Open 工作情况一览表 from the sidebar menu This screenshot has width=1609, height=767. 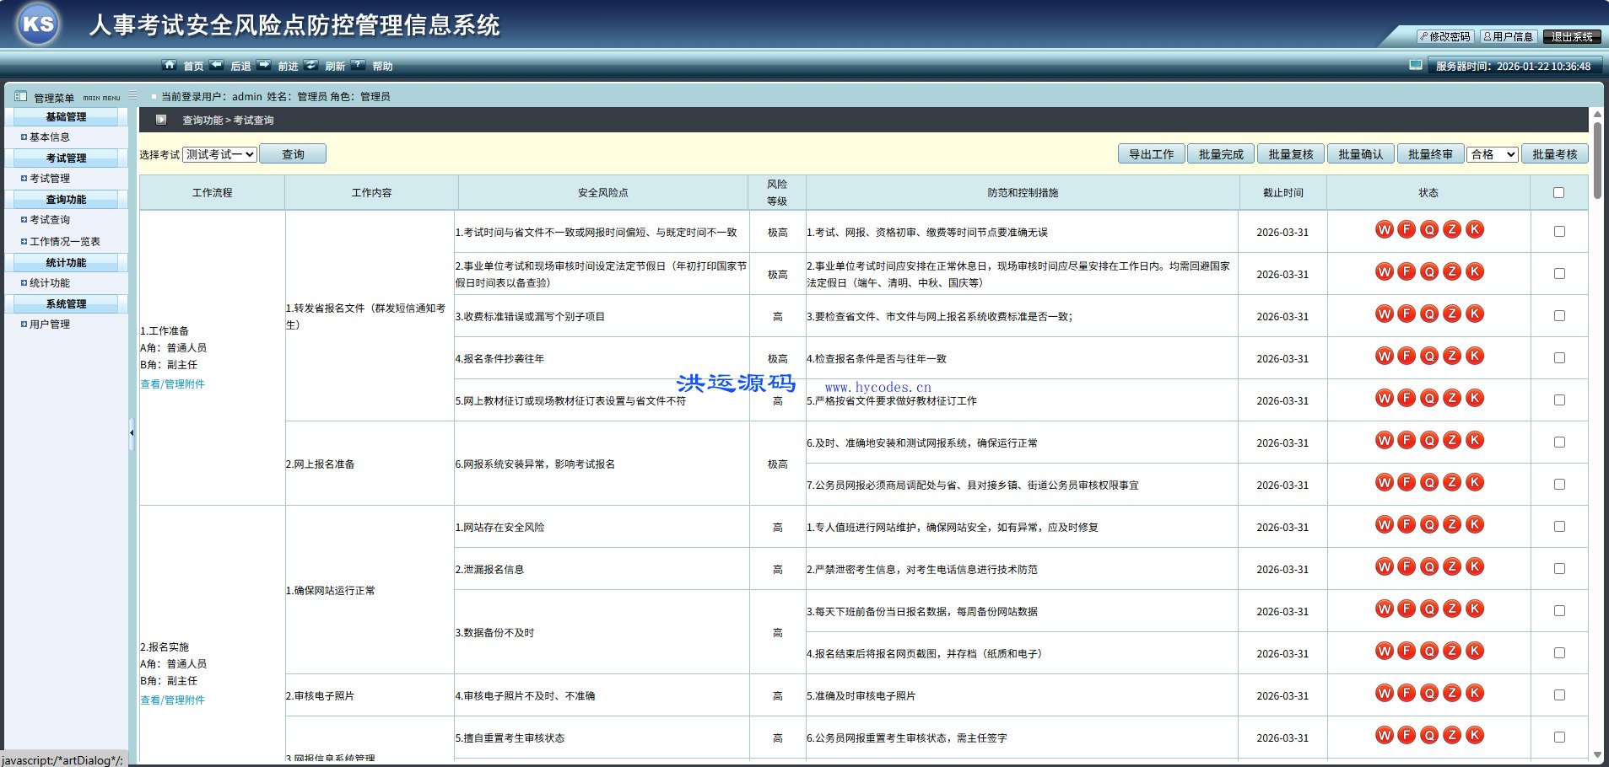[62, 240]
